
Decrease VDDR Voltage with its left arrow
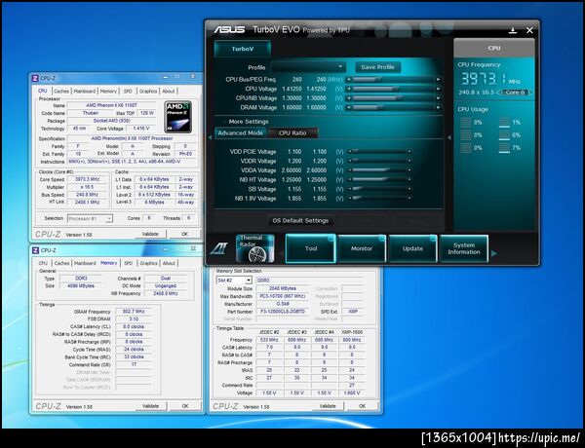click(350, 161)
